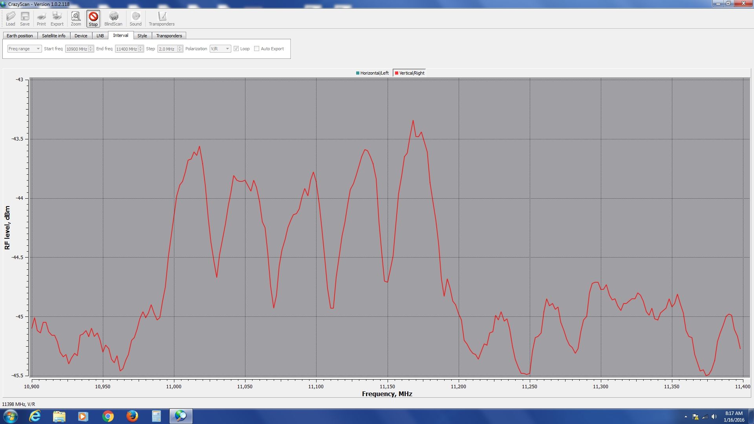Launch Google Chrome from taskbar
754x424 pixels.
(x=108, y=416)
